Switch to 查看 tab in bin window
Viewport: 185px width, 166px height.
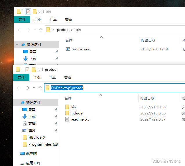coord(69,20)
